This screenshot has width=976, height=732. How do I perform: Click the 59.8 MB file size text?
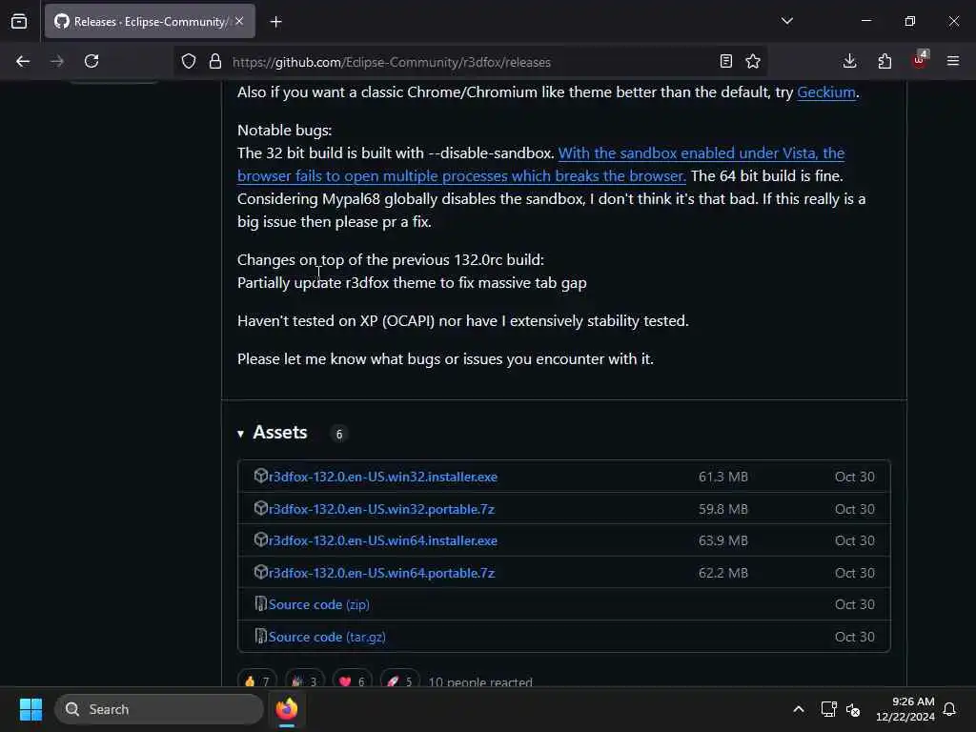723,509
